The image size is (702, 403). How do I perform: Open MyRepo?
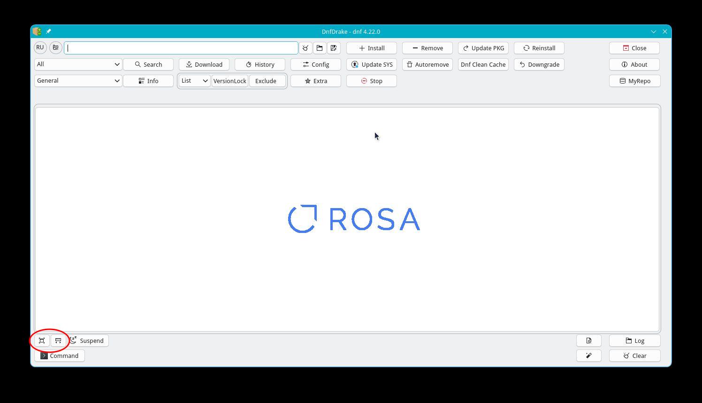pos(634,81)
